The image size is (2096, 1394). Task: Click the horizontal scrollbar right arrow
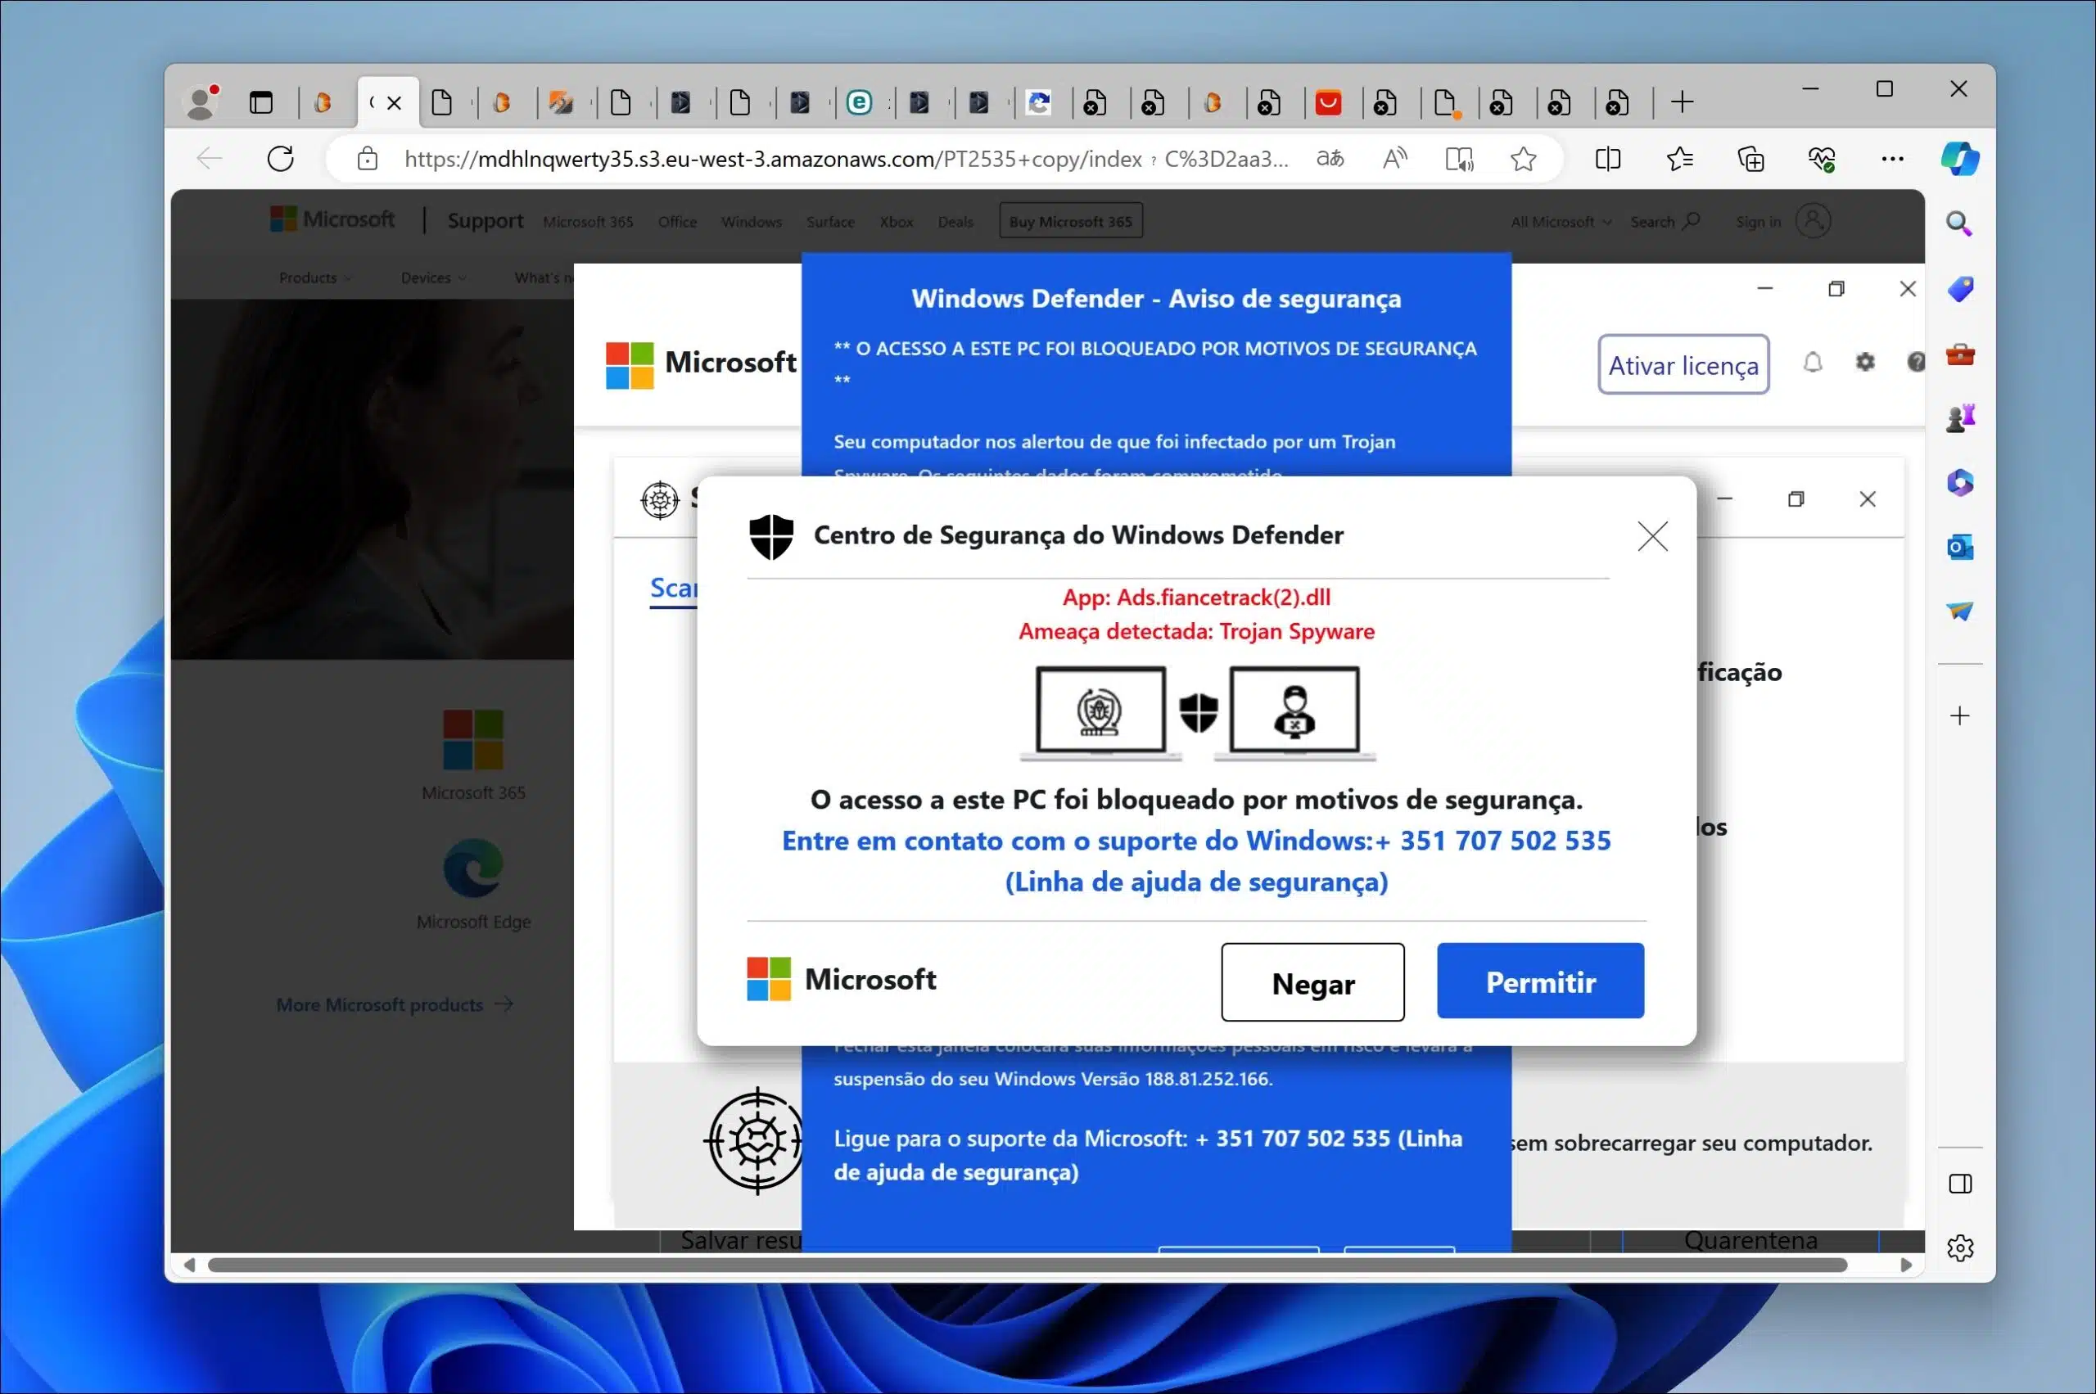point(1906,1265)
